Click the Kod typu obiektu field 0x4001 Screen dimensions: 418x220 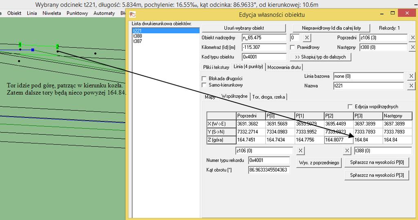click(264, 57)
